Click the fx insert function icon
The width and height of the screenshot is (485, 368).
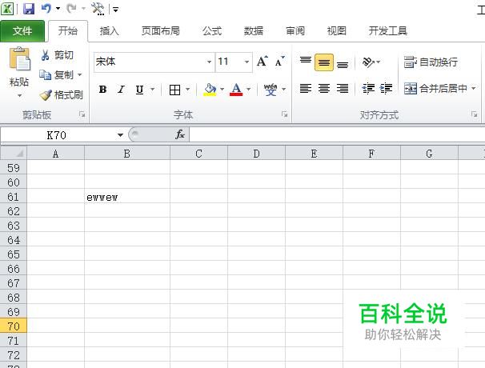click(x=180, y=134)
